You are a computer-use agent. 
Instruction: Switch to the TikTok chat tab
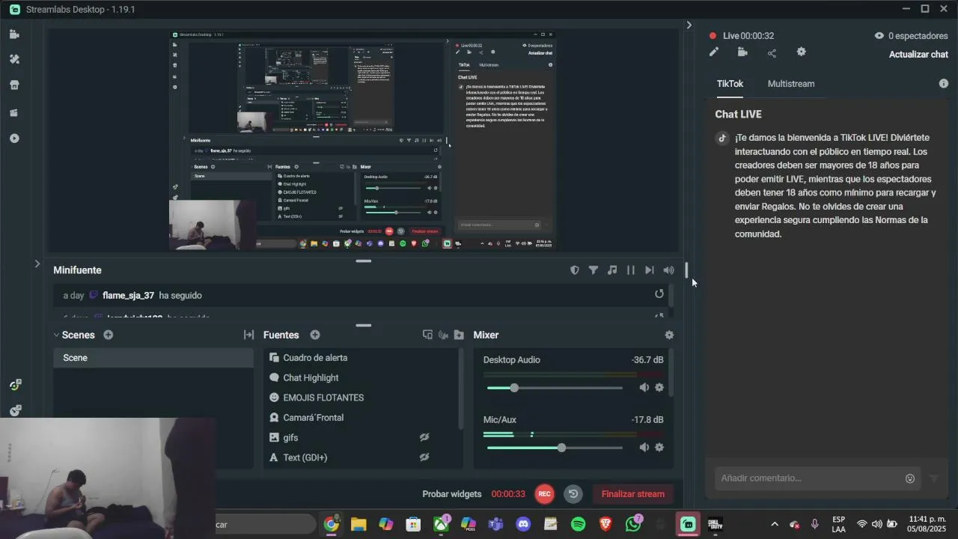tap(730, 84)
